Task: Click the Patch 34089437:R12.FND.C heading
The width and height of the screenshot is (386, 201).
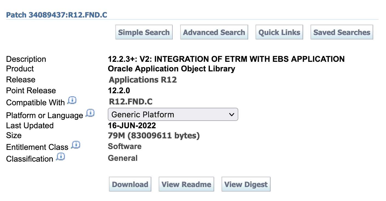Action: pos(57,15)
